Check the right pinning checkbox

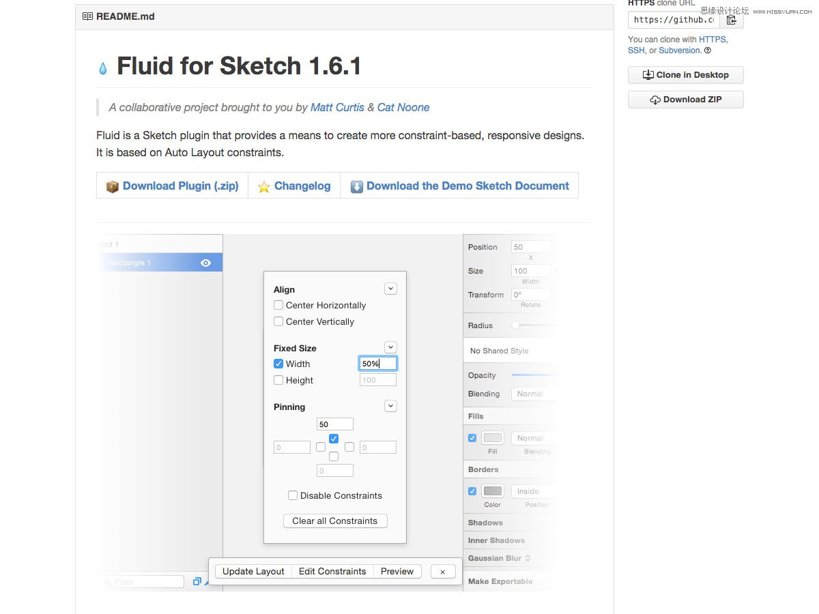[349, 447]
